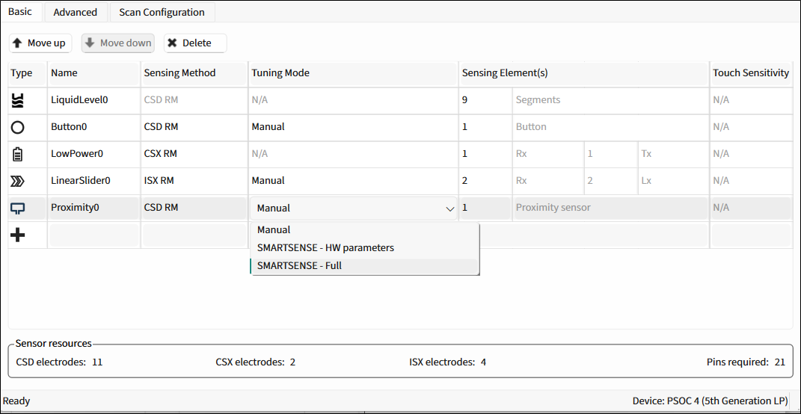Click the LinearSlider0 chevrons type icon

[18, 181]
